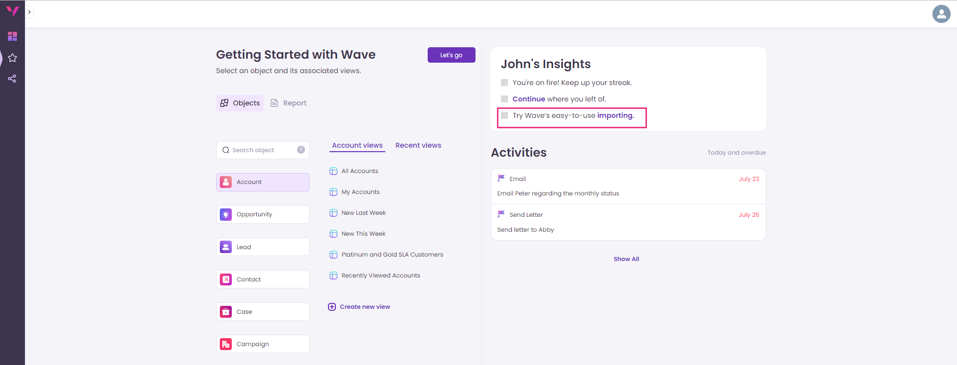Click the Report document icon
Image resolution: width=957 pixels, height=365 pixels.
tap(274, 103)
